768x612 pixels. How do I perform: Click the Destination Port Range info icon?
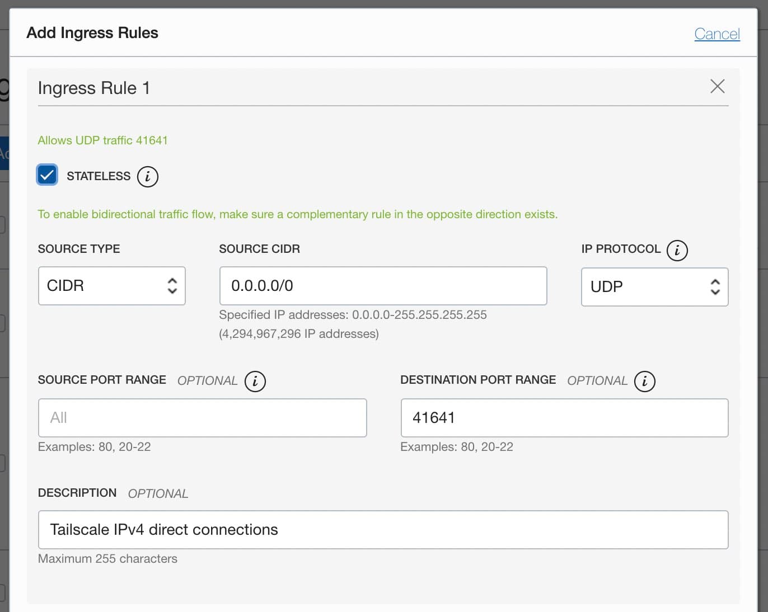[x=645, y=381]
